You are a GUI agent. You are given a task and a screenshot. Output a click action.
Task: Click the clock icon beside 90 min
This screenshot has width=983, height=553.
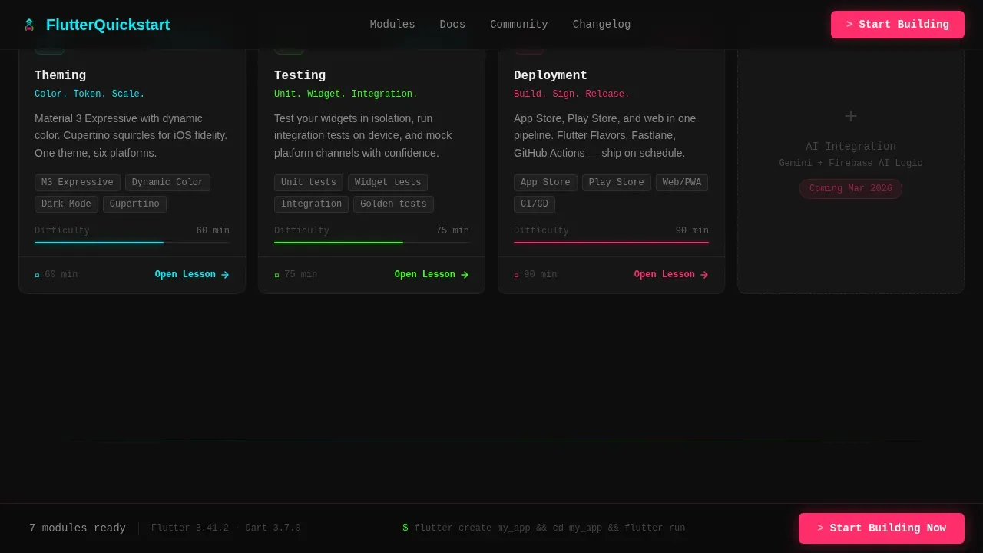click(x=516, y=275)
